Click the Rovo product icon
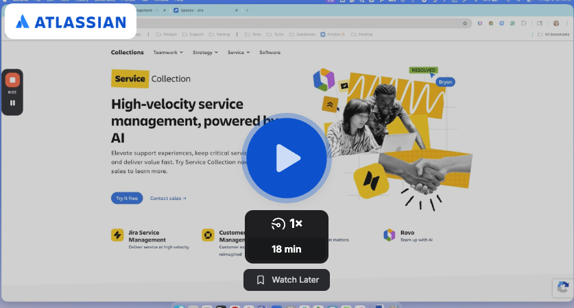574x308 pixels. point(390,235)
